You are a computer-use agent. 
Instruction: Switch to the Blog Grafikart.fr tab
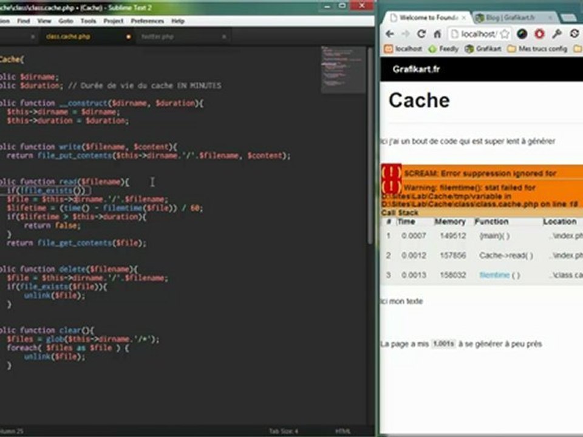tap(511, 18)
